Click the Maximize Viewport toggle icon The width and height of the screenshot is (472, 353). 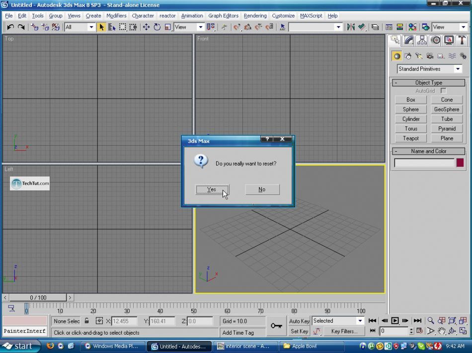coord(463,331)
